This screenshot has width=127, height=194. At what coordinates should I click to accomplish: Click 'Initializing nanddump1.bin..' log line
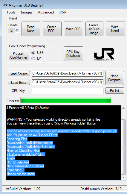pyautogui.click(x=26, y=154)
